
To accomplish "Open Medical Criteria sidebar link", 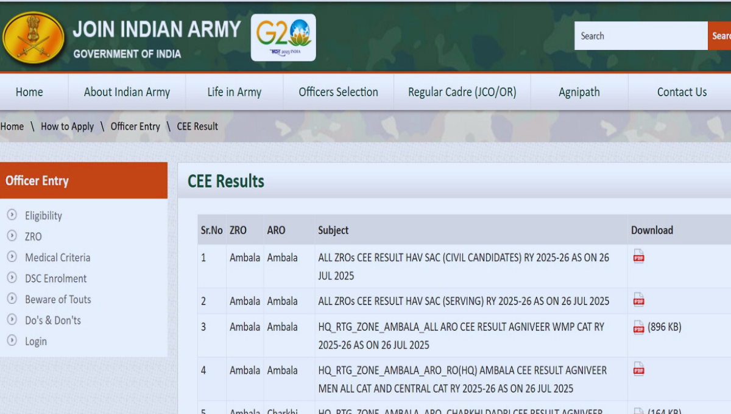I will pos(57,258).
